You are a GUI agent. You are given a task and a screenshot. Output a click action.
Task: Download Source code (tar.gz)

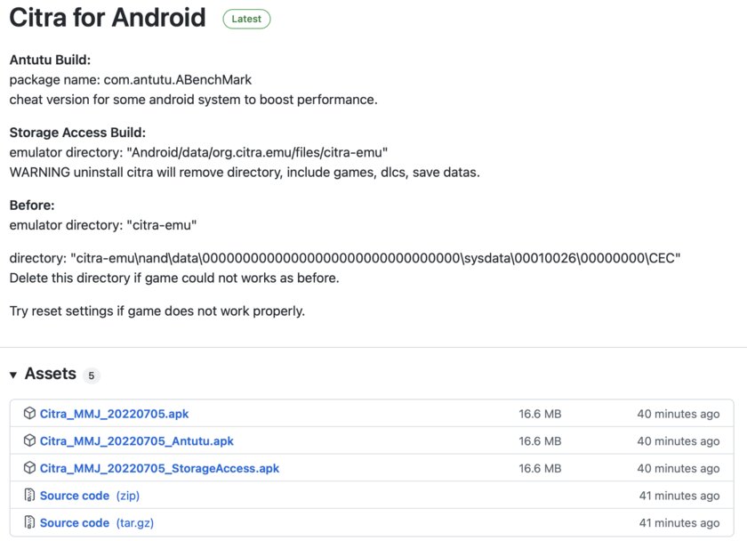pos(97,523)
